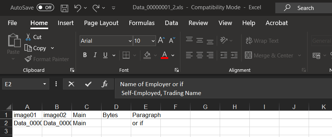Open the Fill Color palette dropdown
This screenshot has height=137, width=332.
(155, 56)
